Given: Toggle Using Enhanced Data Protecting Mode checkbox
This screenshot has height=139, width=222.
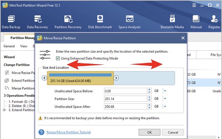Looking at the screenshot, I should point(58,58).
